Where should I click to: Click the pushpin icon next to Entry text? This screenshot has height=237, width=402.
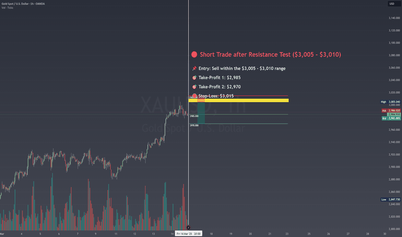coord(195,69)
